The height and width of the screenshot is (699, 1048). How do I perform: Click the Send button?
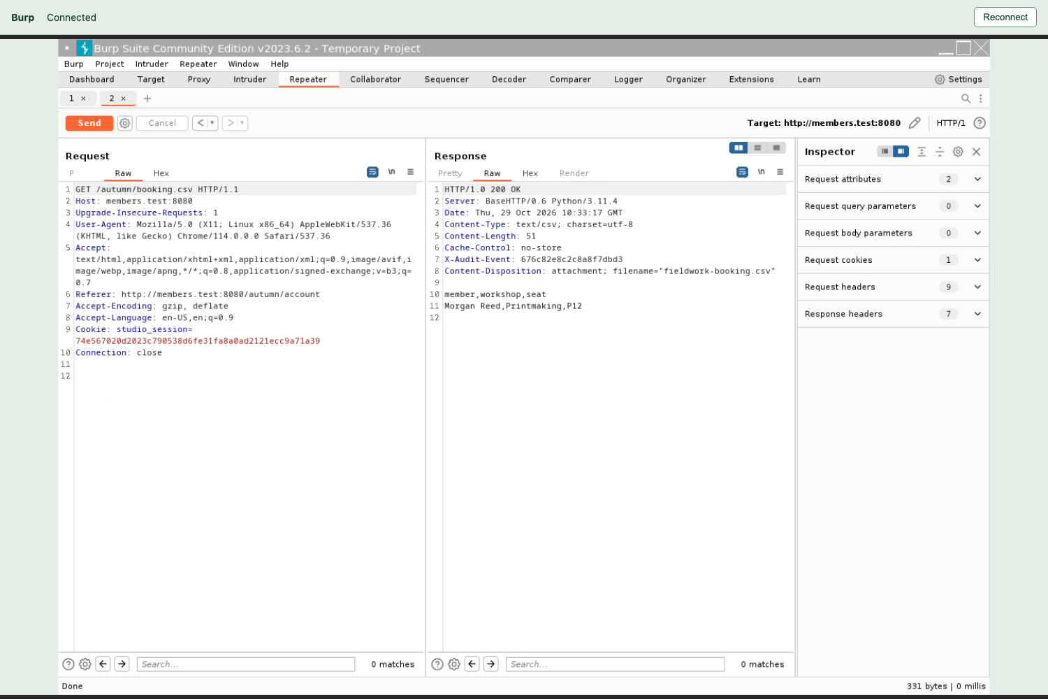click(89, 123)
